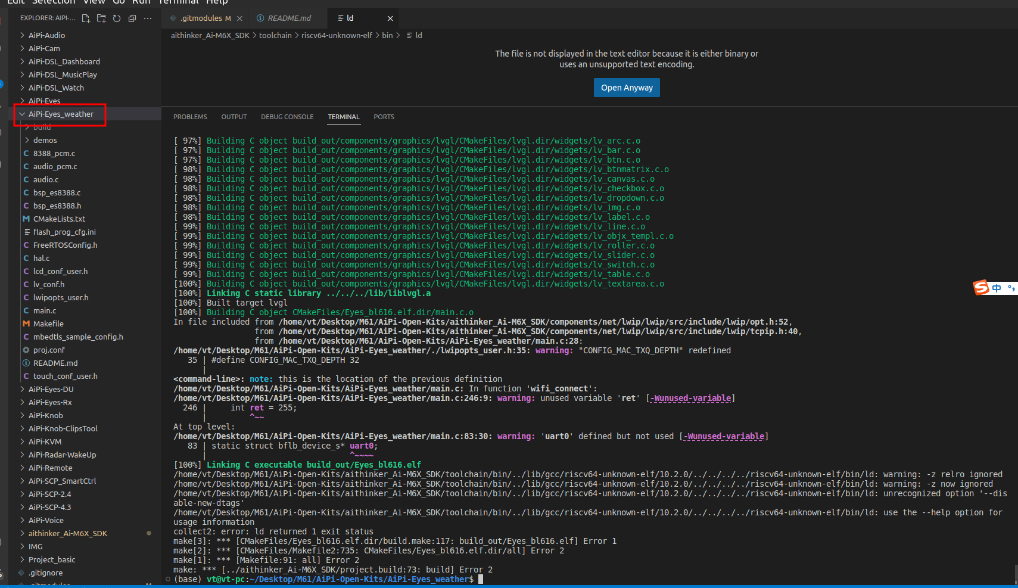The image size is (1018, 588).
Task: Open the 8388_pcm.c file
Action: (85, 153)
